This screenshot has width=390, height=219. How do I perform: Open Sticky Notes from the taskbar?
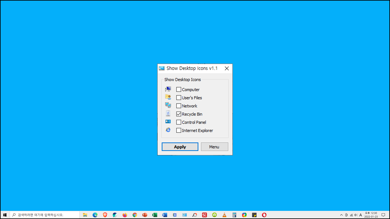point(254,215)
